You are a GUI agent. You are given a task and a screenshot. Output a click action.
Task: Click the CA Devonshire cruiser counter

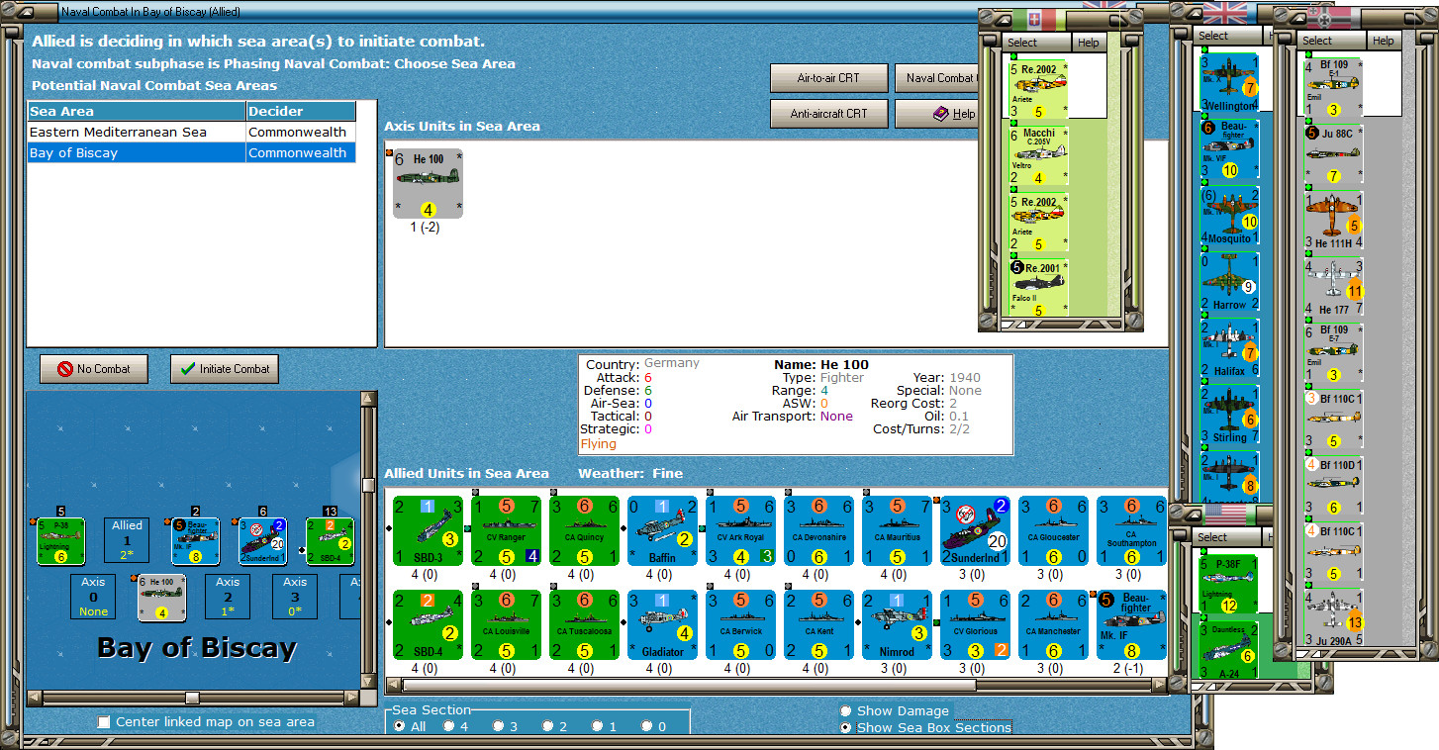[x=818, y=530]
